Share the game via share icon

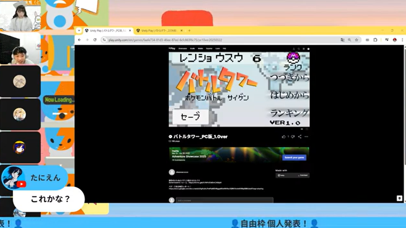pos(300,136)
